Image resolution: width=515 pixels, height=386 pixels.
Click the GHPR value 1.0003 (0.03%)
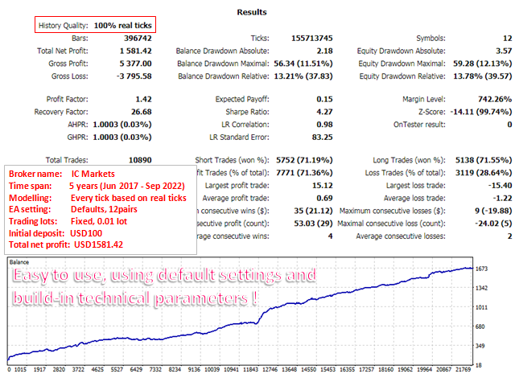(x=122, y=138)
